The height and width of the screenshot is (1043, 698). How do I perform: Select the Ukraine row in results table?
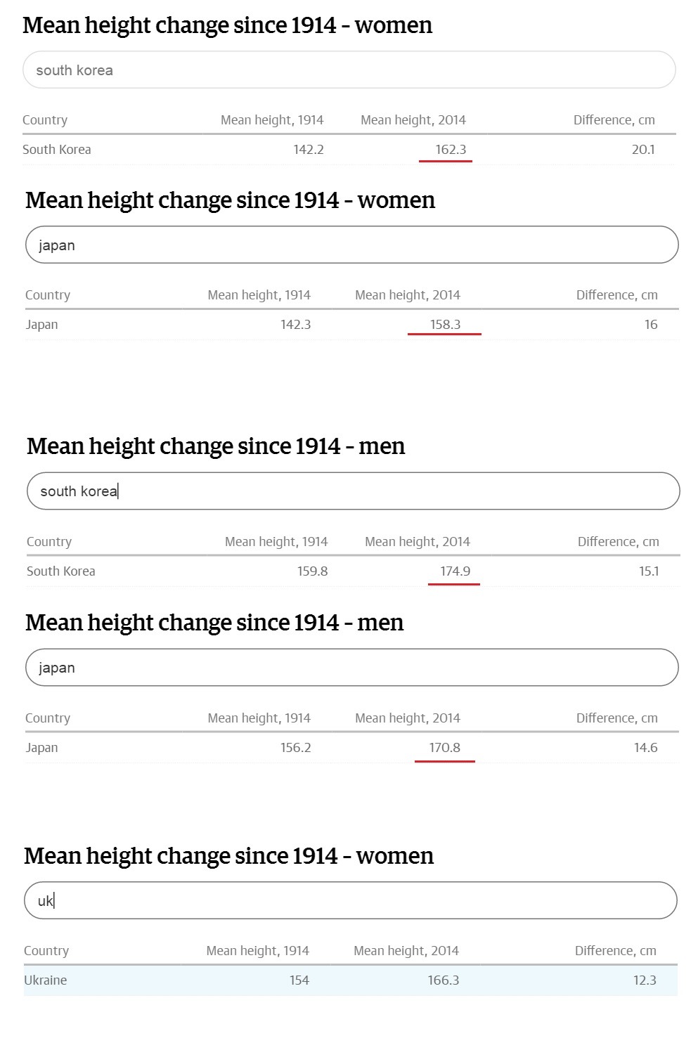tap(351, 980)
